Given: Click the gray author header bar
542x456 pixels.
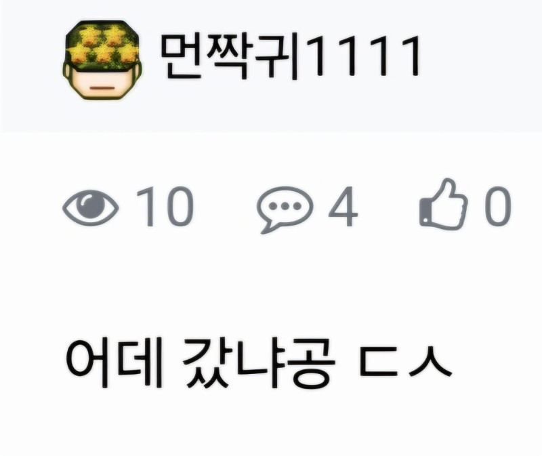Looking at the screenshot, I should coord(271,66).
